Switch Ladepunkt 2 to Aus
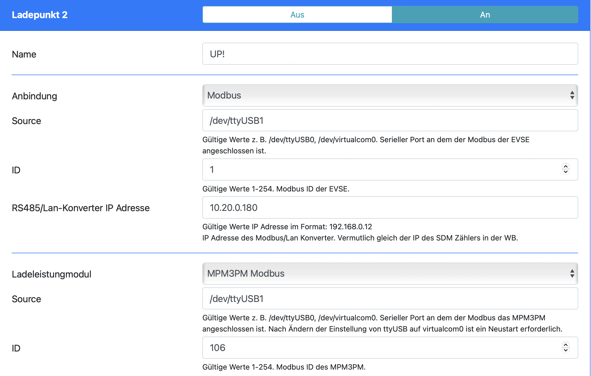Viewport: 591px width, 376px height. (x=297, y=15)
